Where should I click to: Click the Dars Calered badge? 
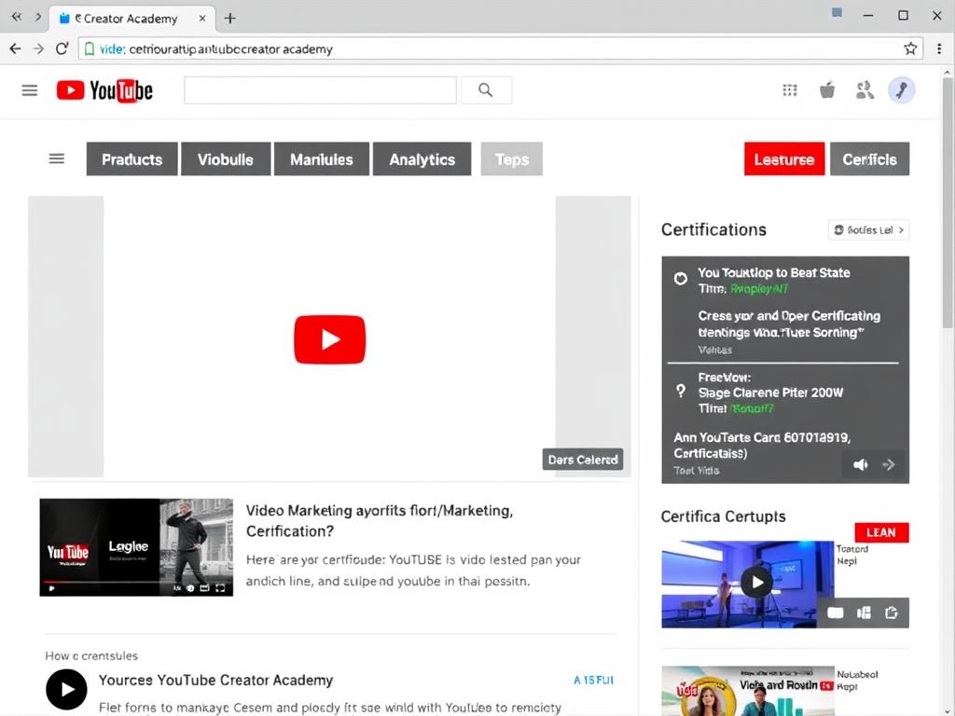coord(583,460)
